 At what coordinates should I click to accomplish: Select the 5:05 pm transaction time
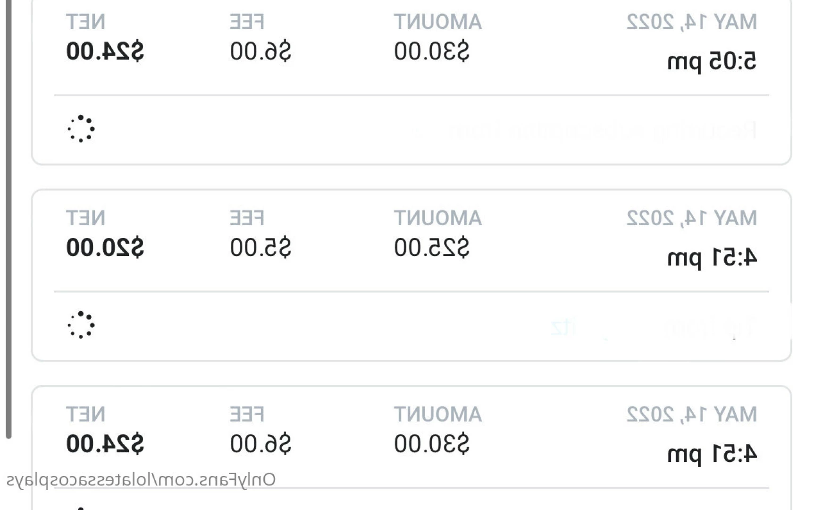[712, 62]
